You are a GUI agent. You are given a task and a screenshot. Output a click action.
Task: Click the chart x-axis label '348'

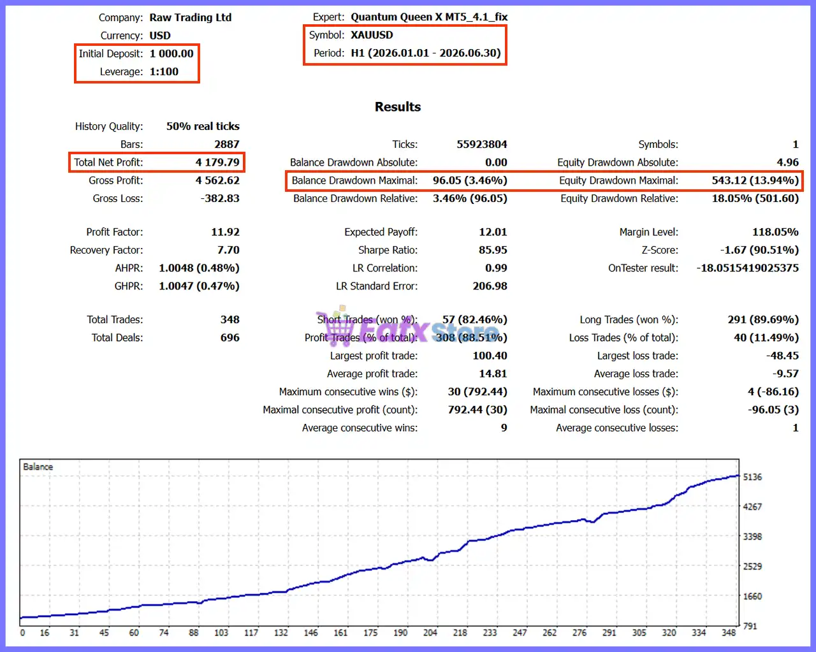click(x=729, y=633)
